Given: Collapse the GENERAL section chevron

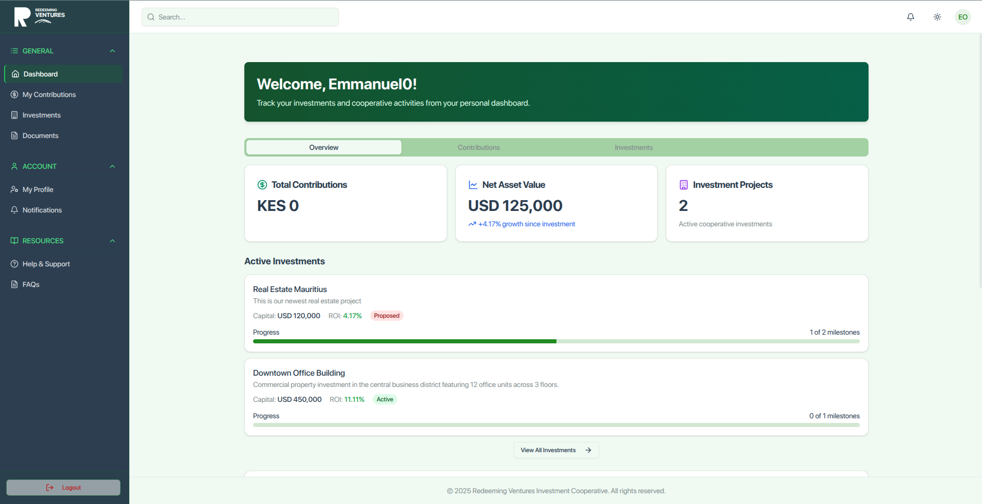Looking at the screenshot, I should 112,50.
